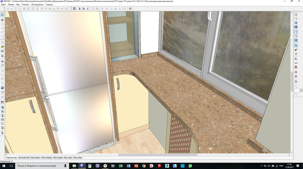
Task: Click the Sigma summary icon
Action: (x=2, y=133)
